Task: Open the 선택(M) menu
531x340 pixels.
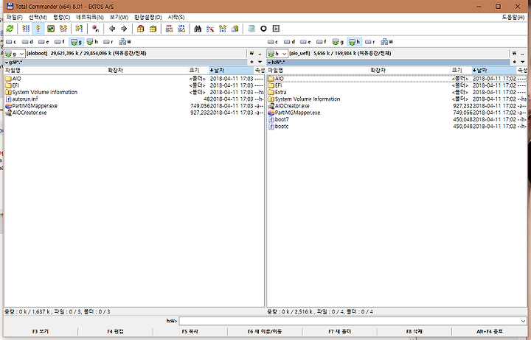Action: 38,17
